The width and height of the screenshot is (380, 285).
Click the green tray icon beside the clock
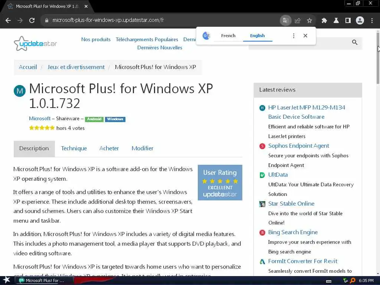(345, 281)
